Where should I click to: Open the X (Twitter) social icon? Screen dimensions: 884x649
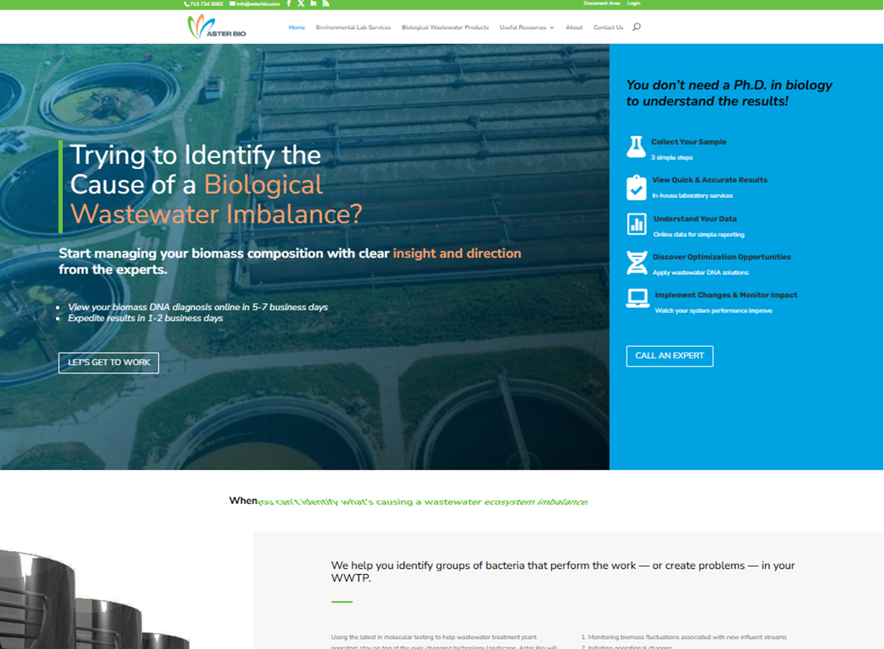pyautogui.click(x=301, y=3)
